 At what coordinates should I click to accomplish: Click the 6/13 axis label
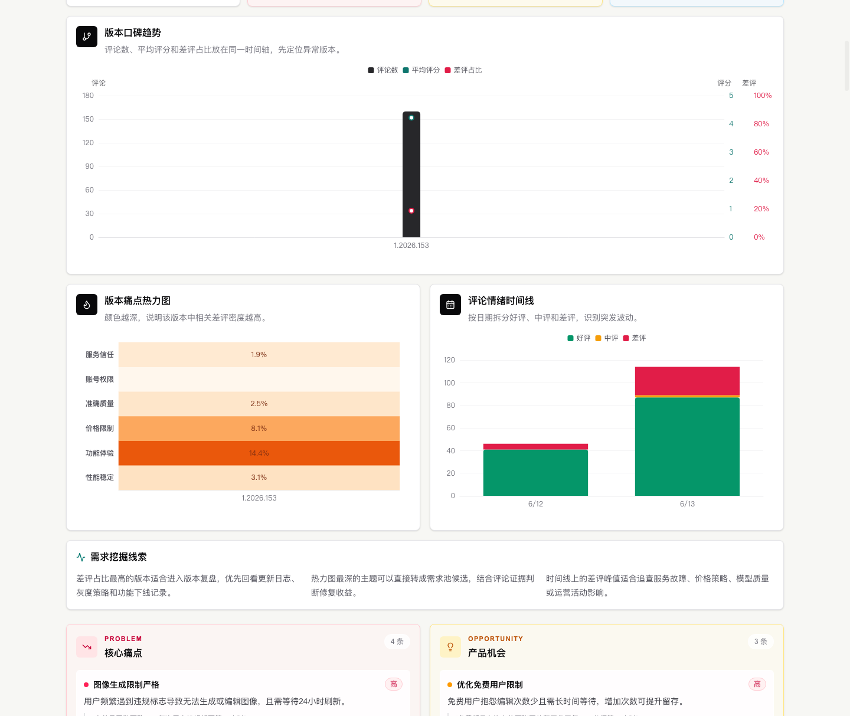coord(687,504)
